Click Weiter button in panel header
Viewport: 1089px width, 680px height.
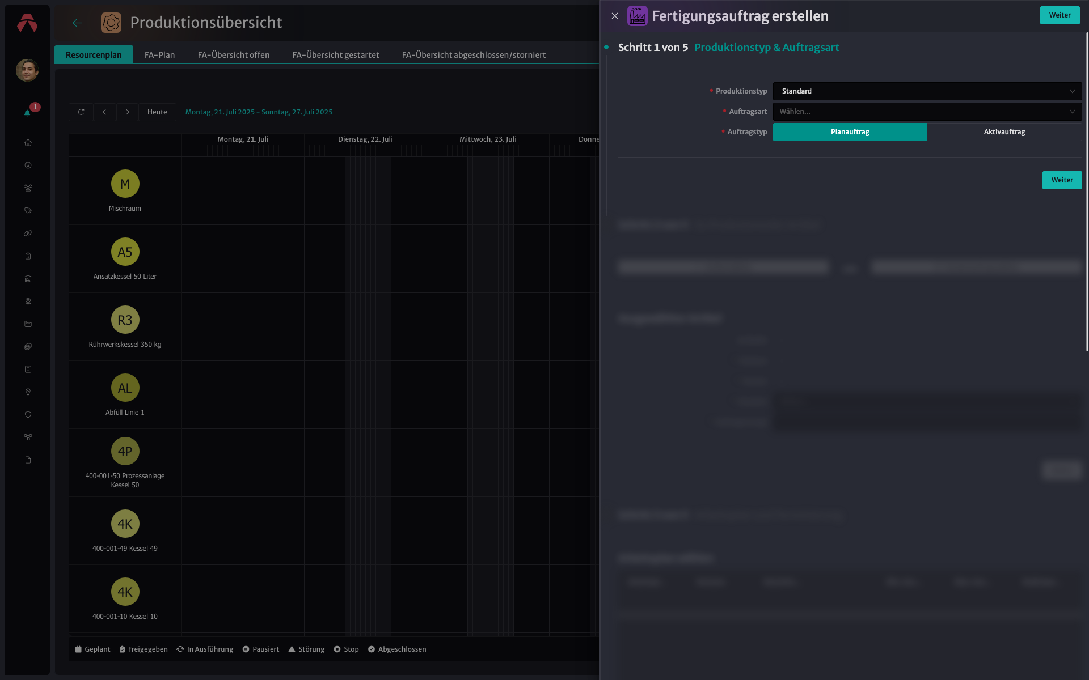tap(1060, 15)
